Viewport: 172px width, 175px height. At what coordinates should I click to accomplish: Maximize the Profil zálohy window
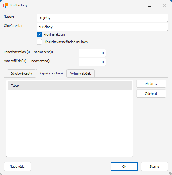click(149, 5)
